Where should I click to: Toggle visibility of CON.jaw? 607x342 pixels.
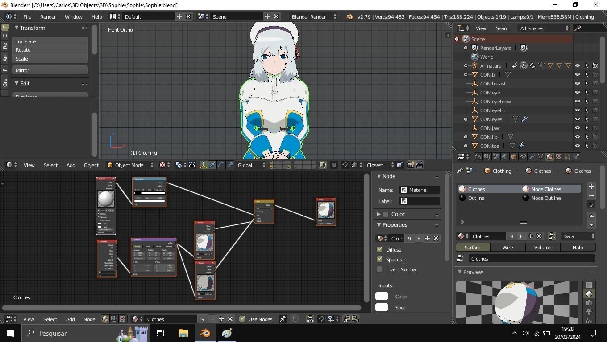click(x=578, y=128)
